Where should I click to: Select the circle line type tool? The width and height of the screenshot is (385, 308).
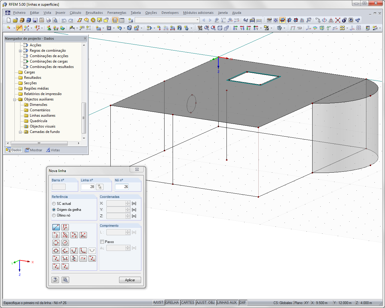tap(56, 243)
